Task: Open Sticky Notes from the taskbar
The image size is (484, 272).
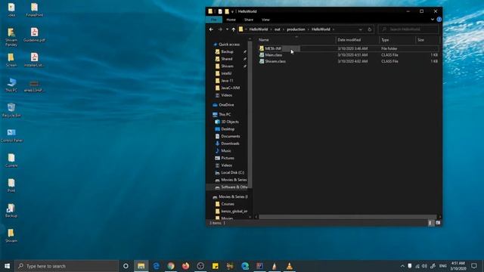Action: pyautogui.click(x=215, y=266)
